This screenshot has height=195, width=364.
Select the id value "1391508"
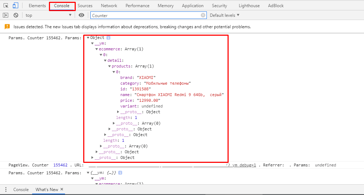coord(140,89)
